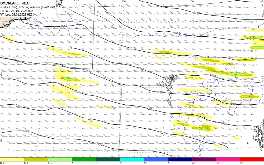Click the red 50+ mm legend swatch
Screen dimensions: 264x165
pos(252,159)
